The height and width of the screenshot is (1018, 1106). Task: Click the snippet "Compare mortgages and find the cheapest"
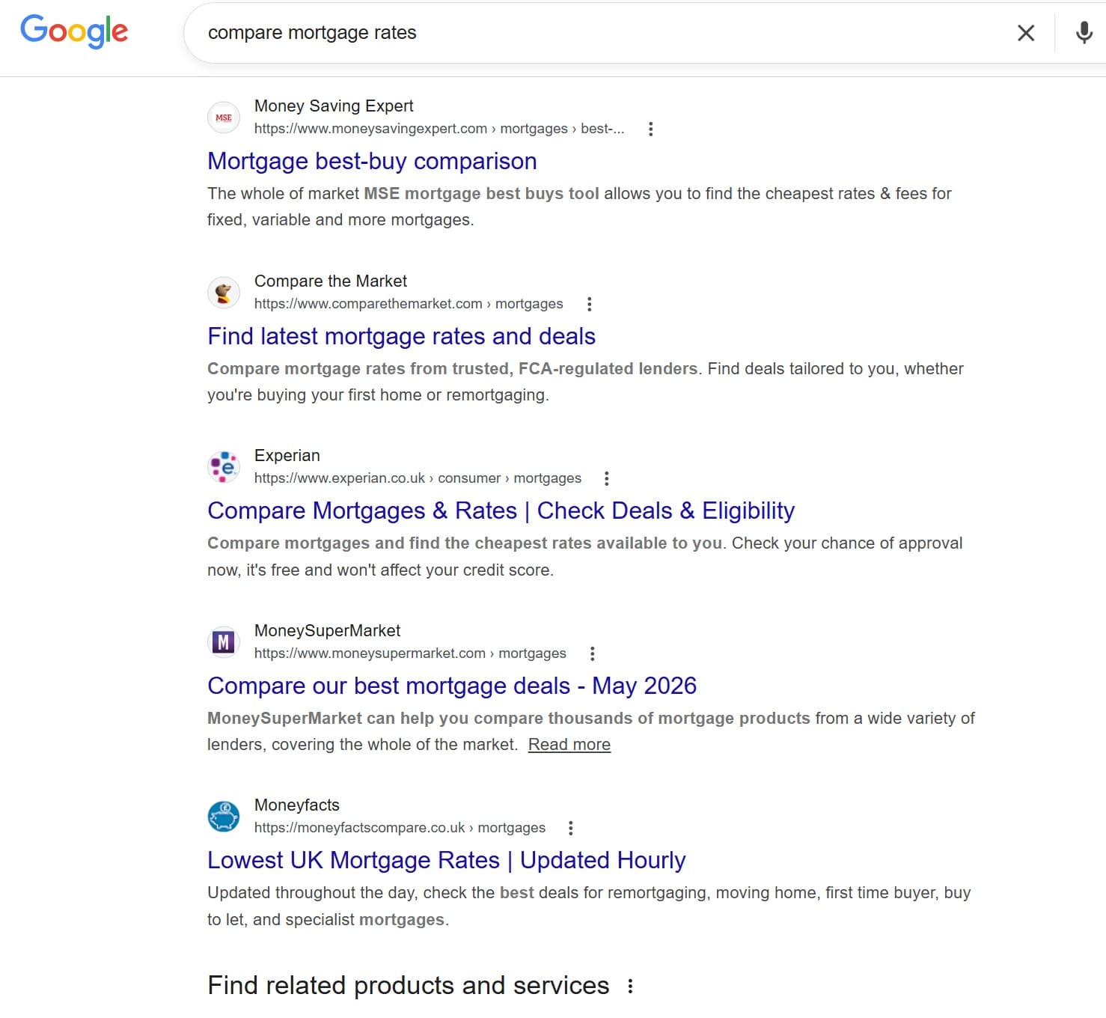[x=584, y=557]
